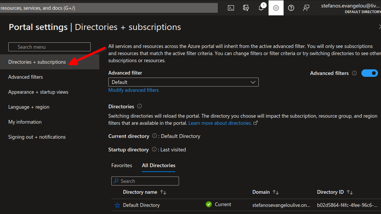381x214 pixels.
Task: Sort by Domain column arrows
Action: (x=276, y=192)
